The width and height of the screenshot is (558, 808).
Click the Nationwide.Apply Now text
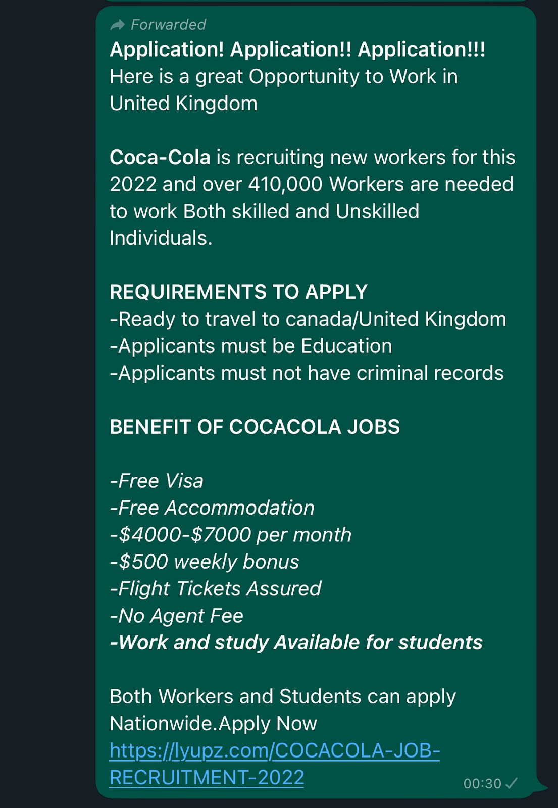click(213, 724)
